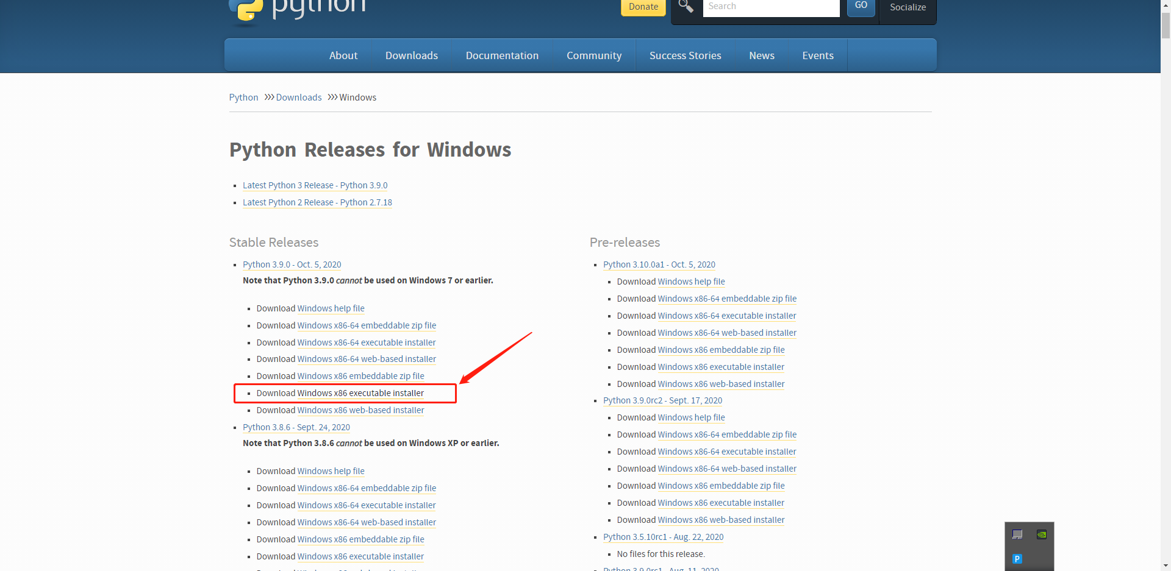Click the vertical scrollbar thumb
The width and height of the screenshot is (1171, 571).
(x=1166, y=25)
